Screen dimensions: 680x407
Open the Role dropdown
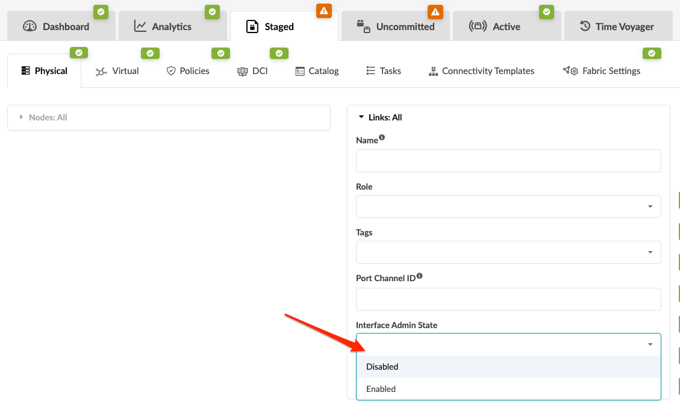pyautogui.click(x=508, y=207)
